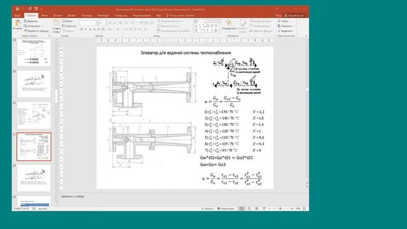The image size is (407, 229).
Task: Click the zoom in plus button
Action: click(293, 209)
